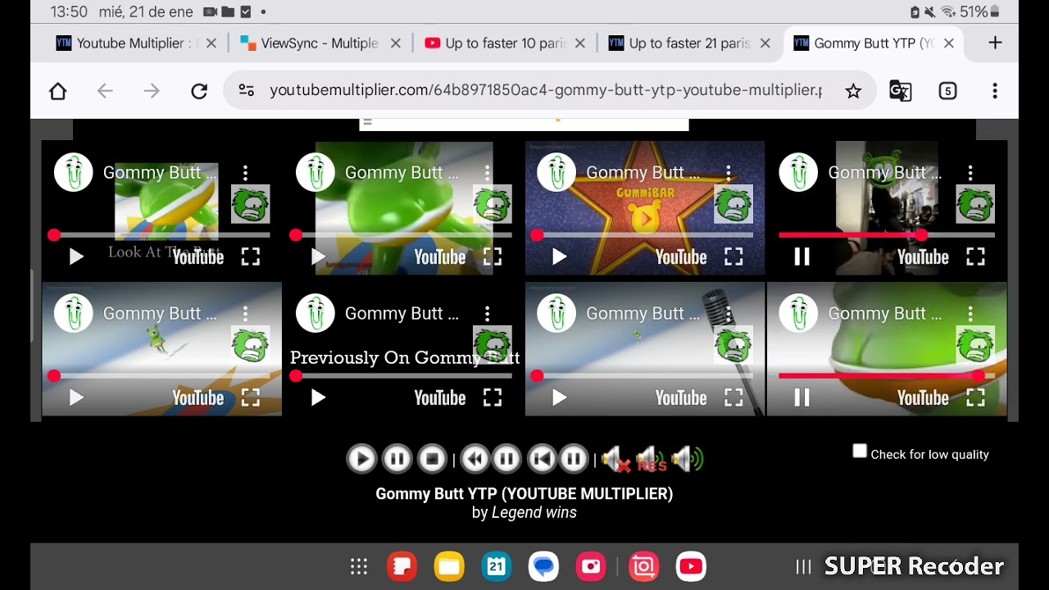Click the Stop all videos button

click(x=432, y=459)
